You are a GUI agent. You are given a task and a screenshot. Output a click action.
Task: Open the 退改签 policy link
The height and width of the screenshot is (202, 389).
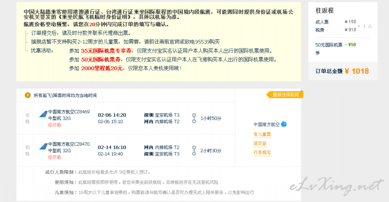pyautogui.click(x=260, y=143)
